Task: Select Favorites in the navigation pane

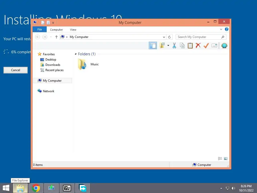Action: coord(49,54)
